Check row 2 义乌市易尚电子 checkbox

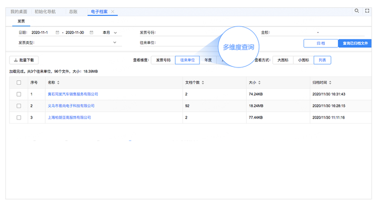[x=18, y=106]
